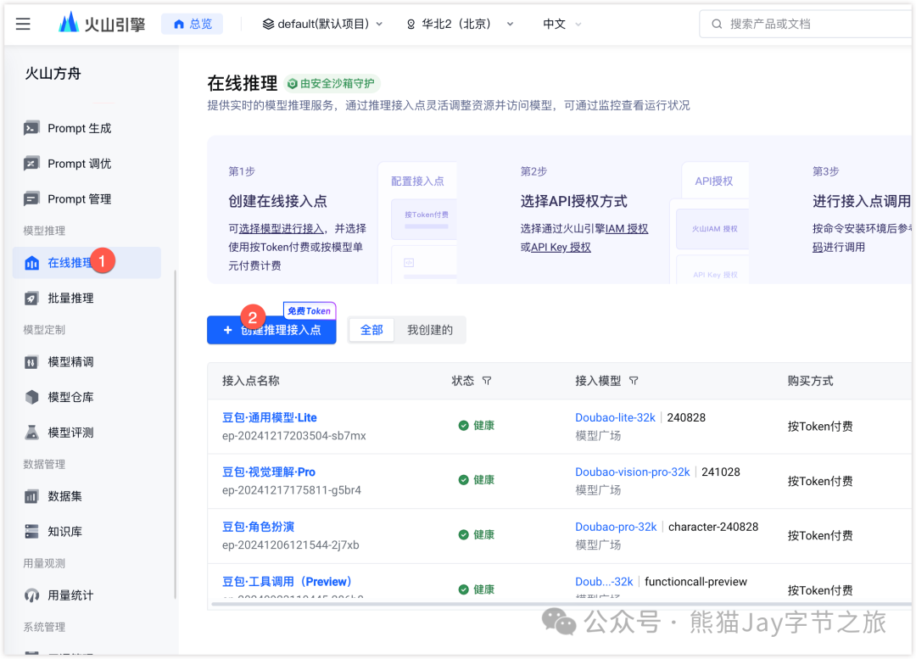Open the 总览 overview home button
916x659 pixels.
(193, 24)
